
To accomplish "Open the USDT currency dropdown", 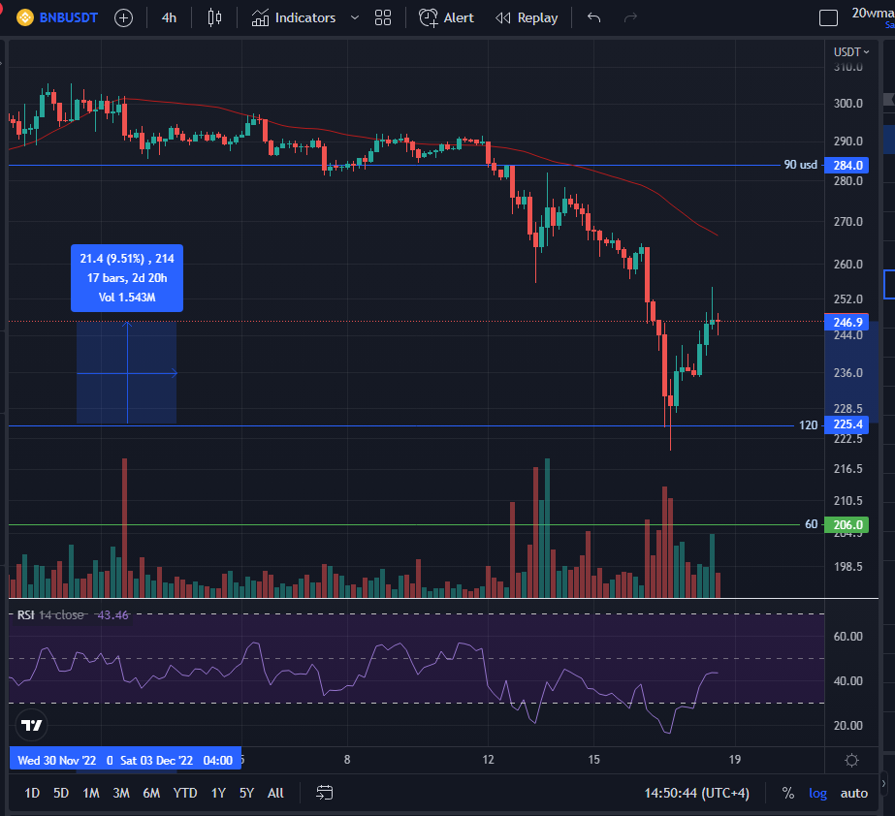I will click(851, 52).
